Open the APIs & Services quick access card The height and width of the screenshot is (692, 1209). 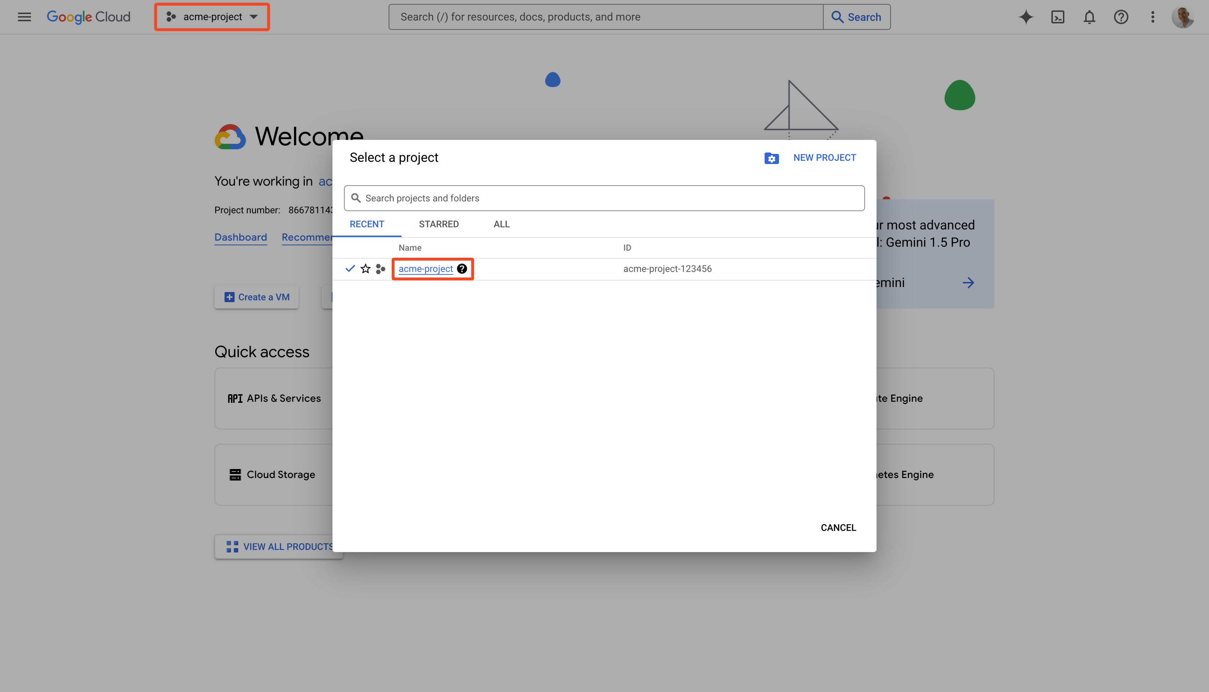tap(274, 398)
